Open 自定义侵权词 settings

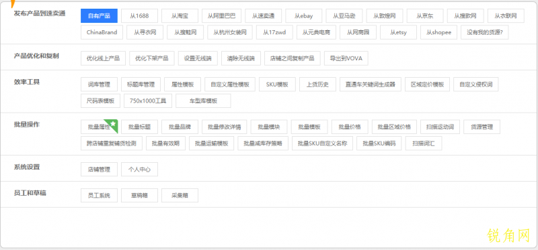[x=476, y=84]
